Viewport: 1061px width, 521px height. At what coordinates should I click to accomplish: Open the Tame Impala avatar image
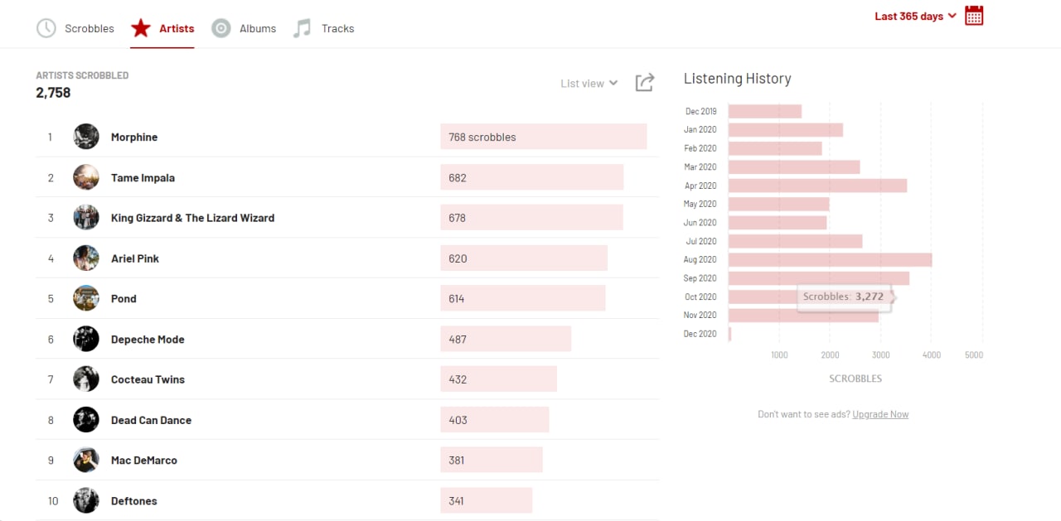(86, 177)
